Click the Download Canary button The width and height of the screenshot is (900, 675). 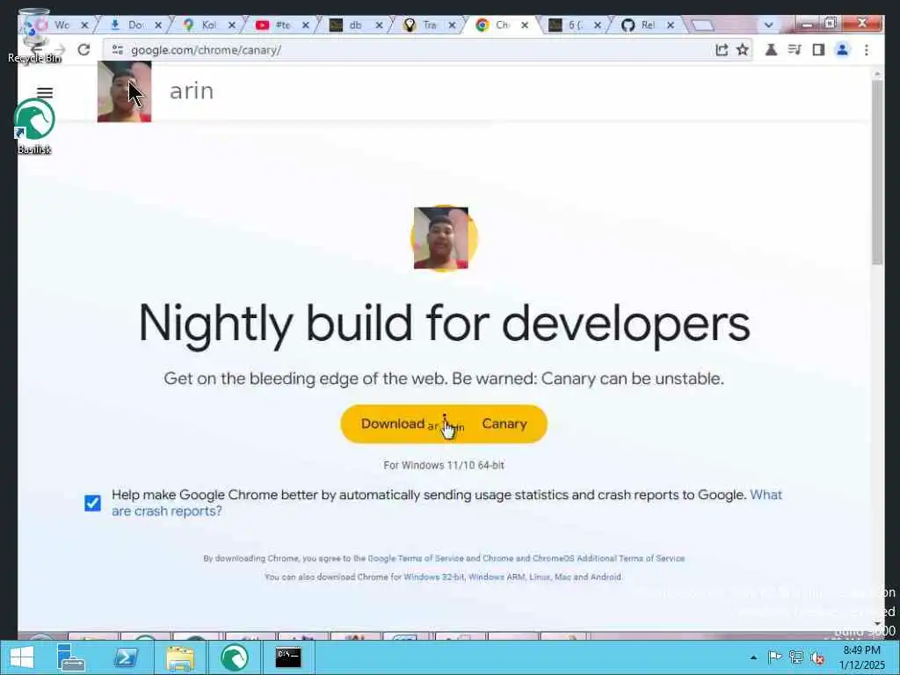(x=444, y=425)
